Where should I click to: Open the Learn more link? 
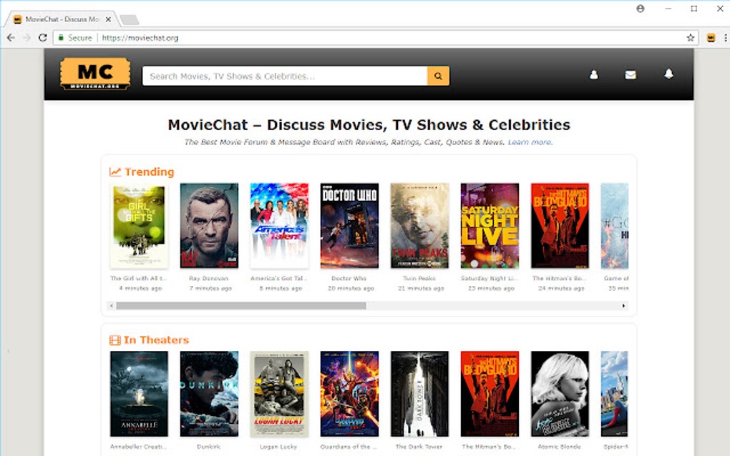click(530, 142)
